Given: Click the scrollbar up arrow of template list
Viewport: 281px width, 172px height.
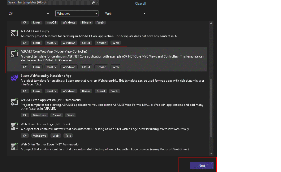Looking at the screenshot, I should click(x=211, y=23).
